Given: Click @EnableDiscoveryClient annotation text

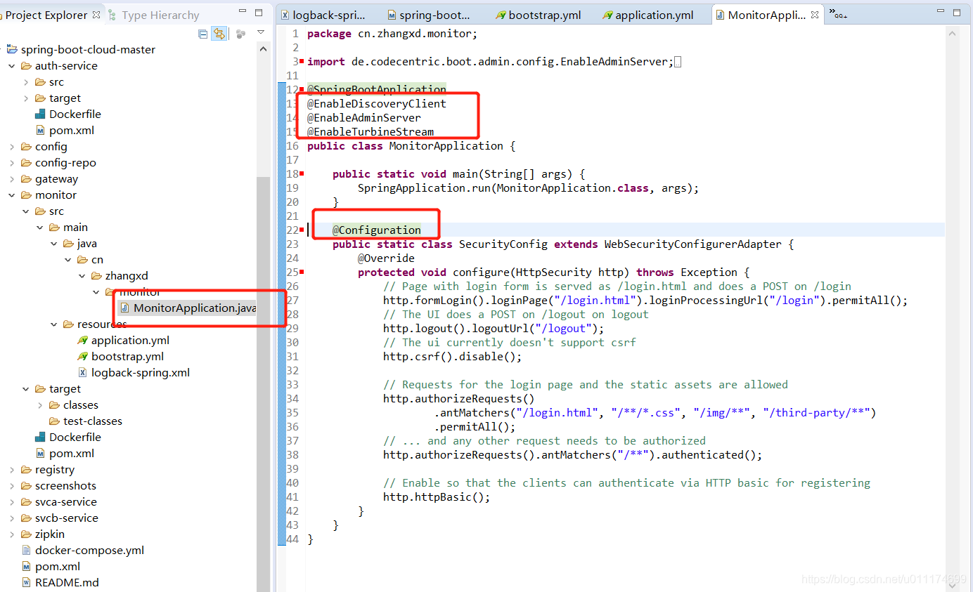Looking at the screenshot, I should click(377, 103).
